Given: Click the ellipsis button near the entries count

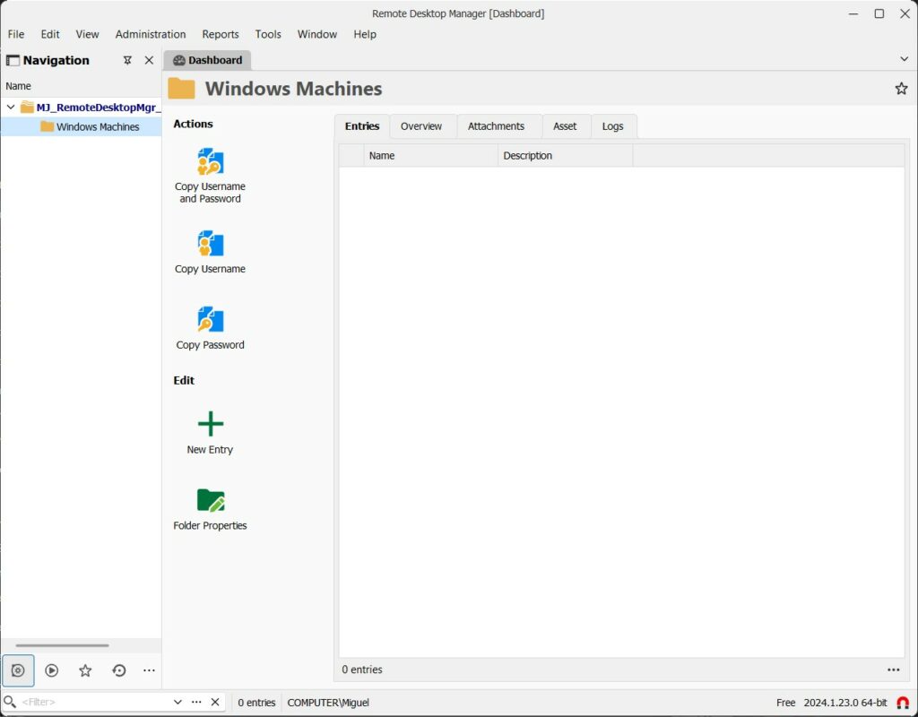Looking at the screenshot, I should (x=894, y=669).
